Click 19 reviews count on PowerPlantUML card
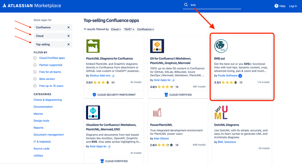This screenshot has width=302, height=164. [177, 145]
